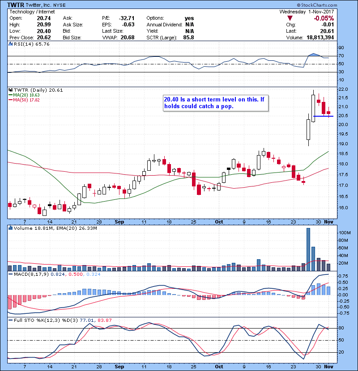Image resolution: width=358 pixels, height=371 pixels.
Task: Click the VWAP value 20.68
Action: 128,38
